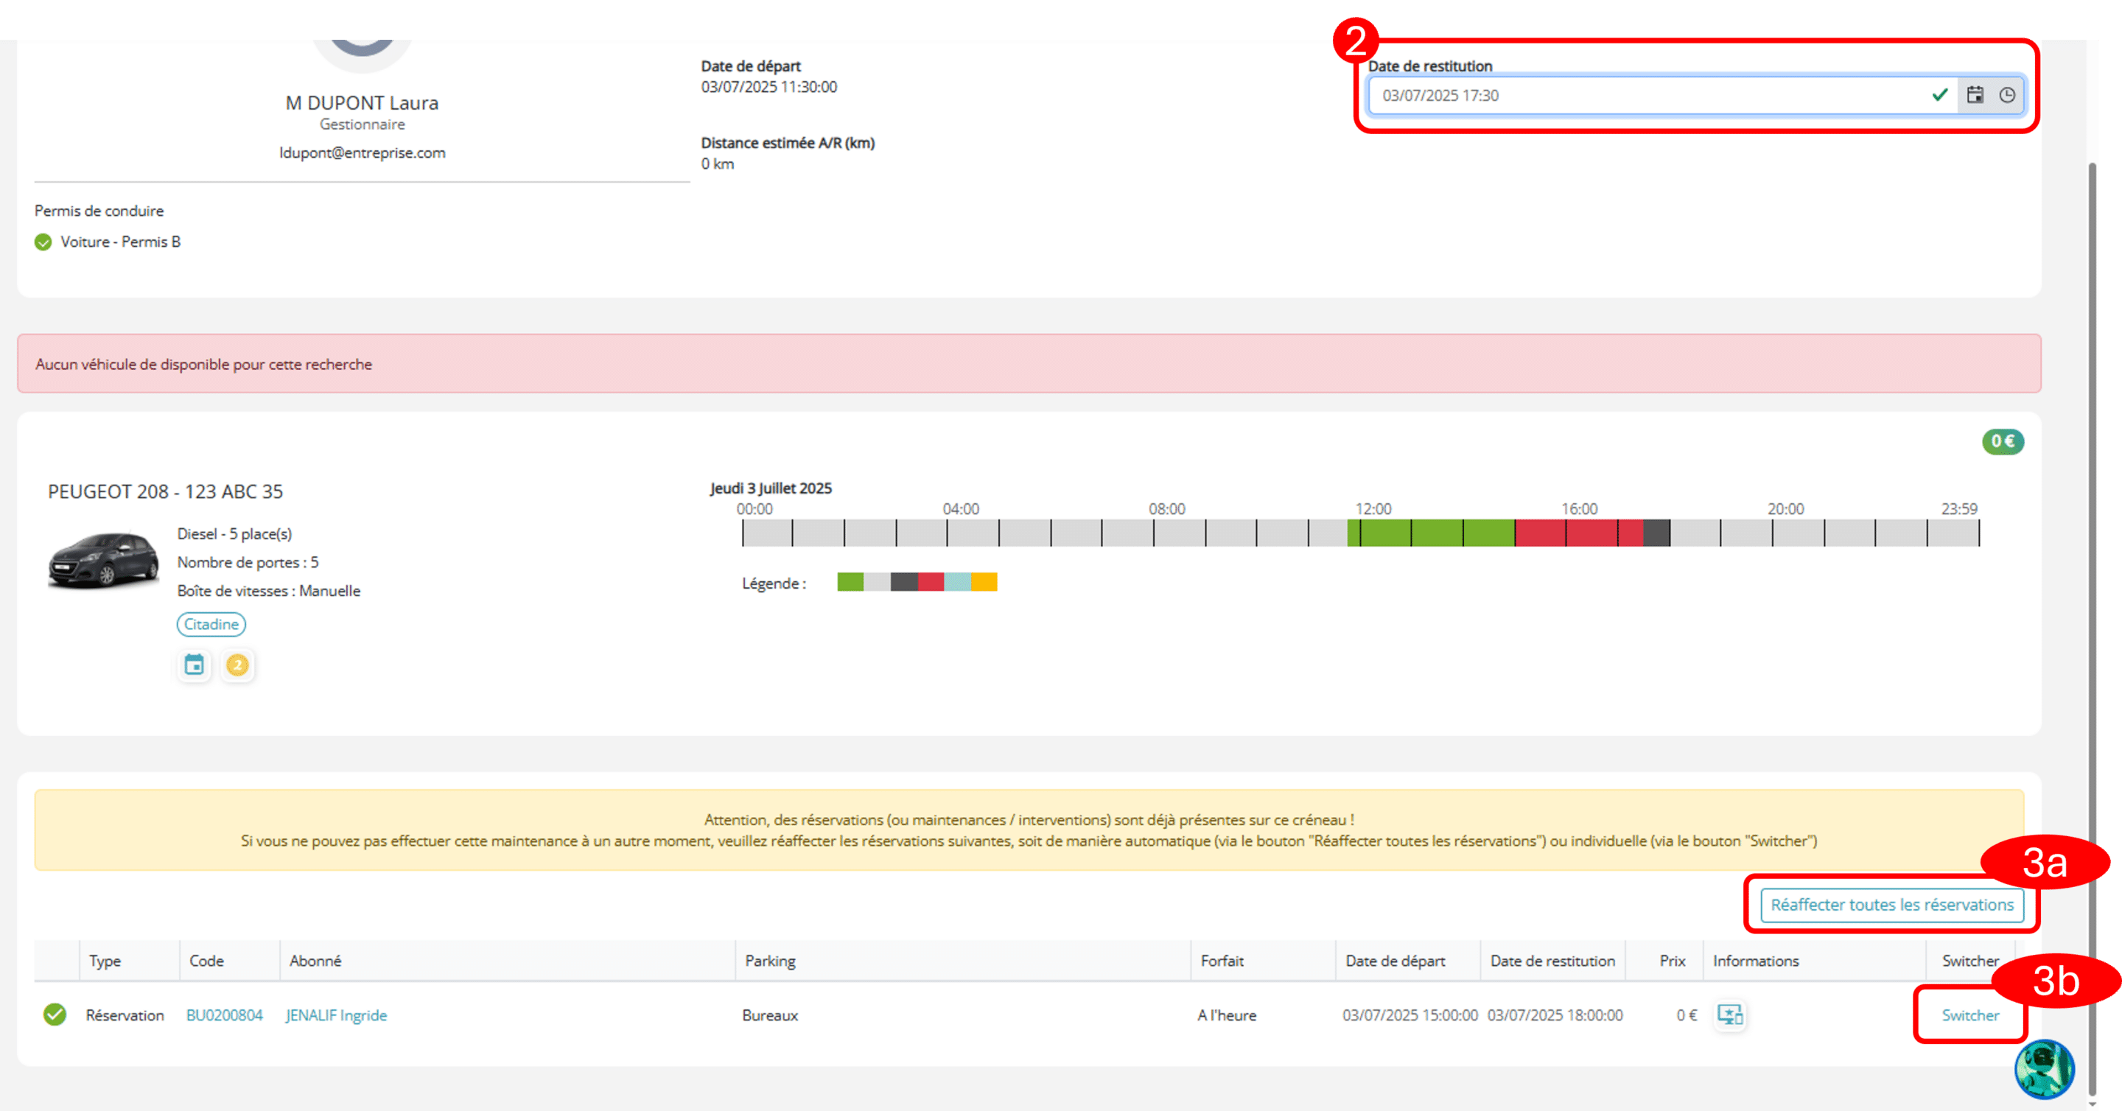Image resolution: width=2122 pixels, height=1111 pixels.
Task: Open subscriber JENALIF Ingride profile
Action: point(336,1014)
